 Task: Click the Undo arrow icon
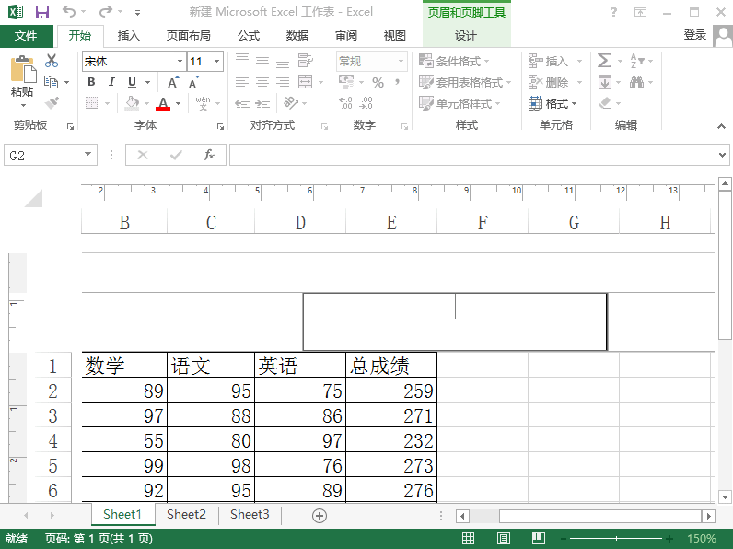[x=69, y=11]
